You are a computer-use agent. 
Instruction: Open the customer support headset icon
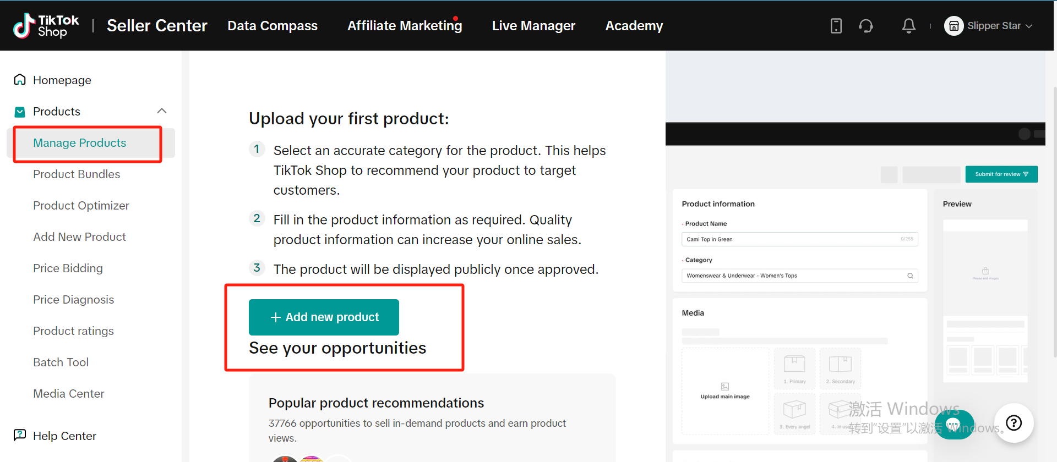(x=866, y=26)
